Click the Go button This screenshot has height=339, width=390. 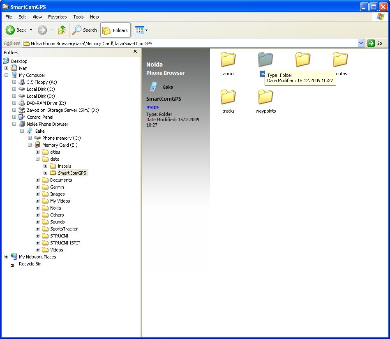[375, 43]
